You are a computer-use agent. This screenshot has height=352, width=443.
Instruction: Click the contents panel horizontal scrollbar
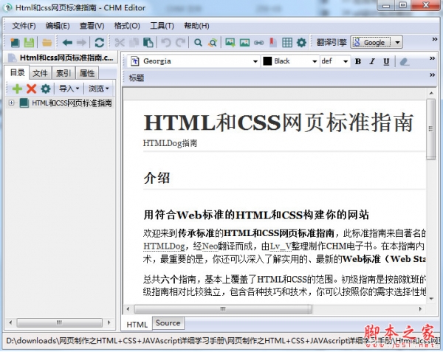(x=59, y=322)
